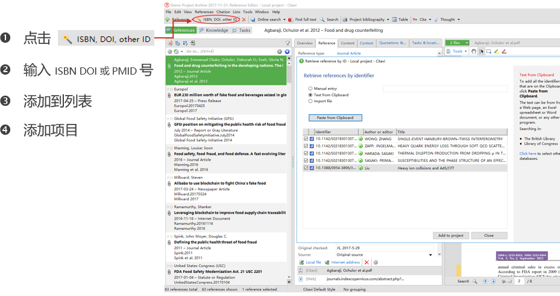Uncheck the SASAKI; FRIMA... result checkbox
Screen dimensions: 560x296
tap(306, 161)
